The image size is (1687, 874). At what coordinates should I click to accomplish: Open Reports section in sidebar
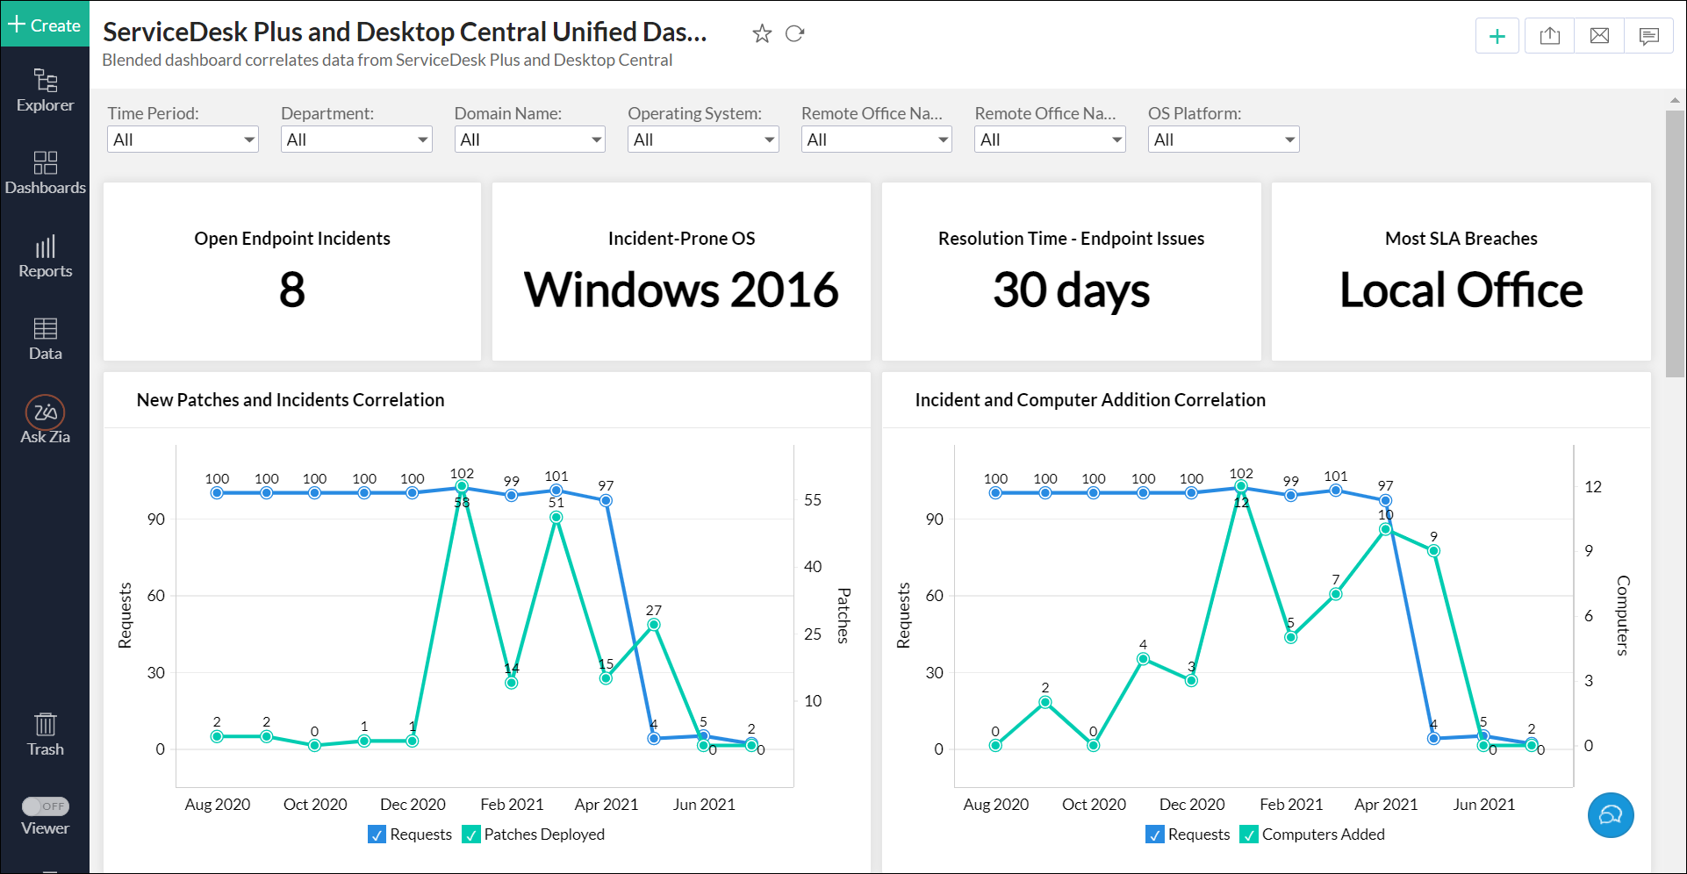click(45, 256)
